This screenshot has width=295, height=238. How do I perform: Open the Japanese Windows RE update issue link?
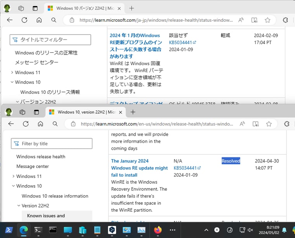click(x=136, y=46)
